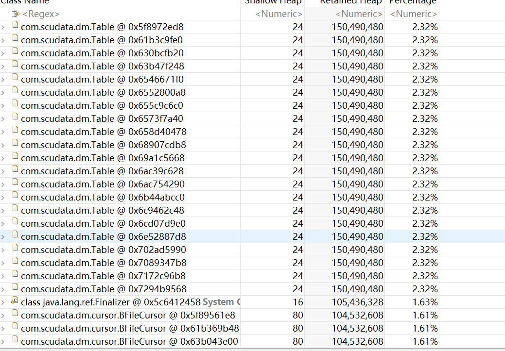Click the <Regex> class name filter field
505x351 pixels.
pos(41,14)
